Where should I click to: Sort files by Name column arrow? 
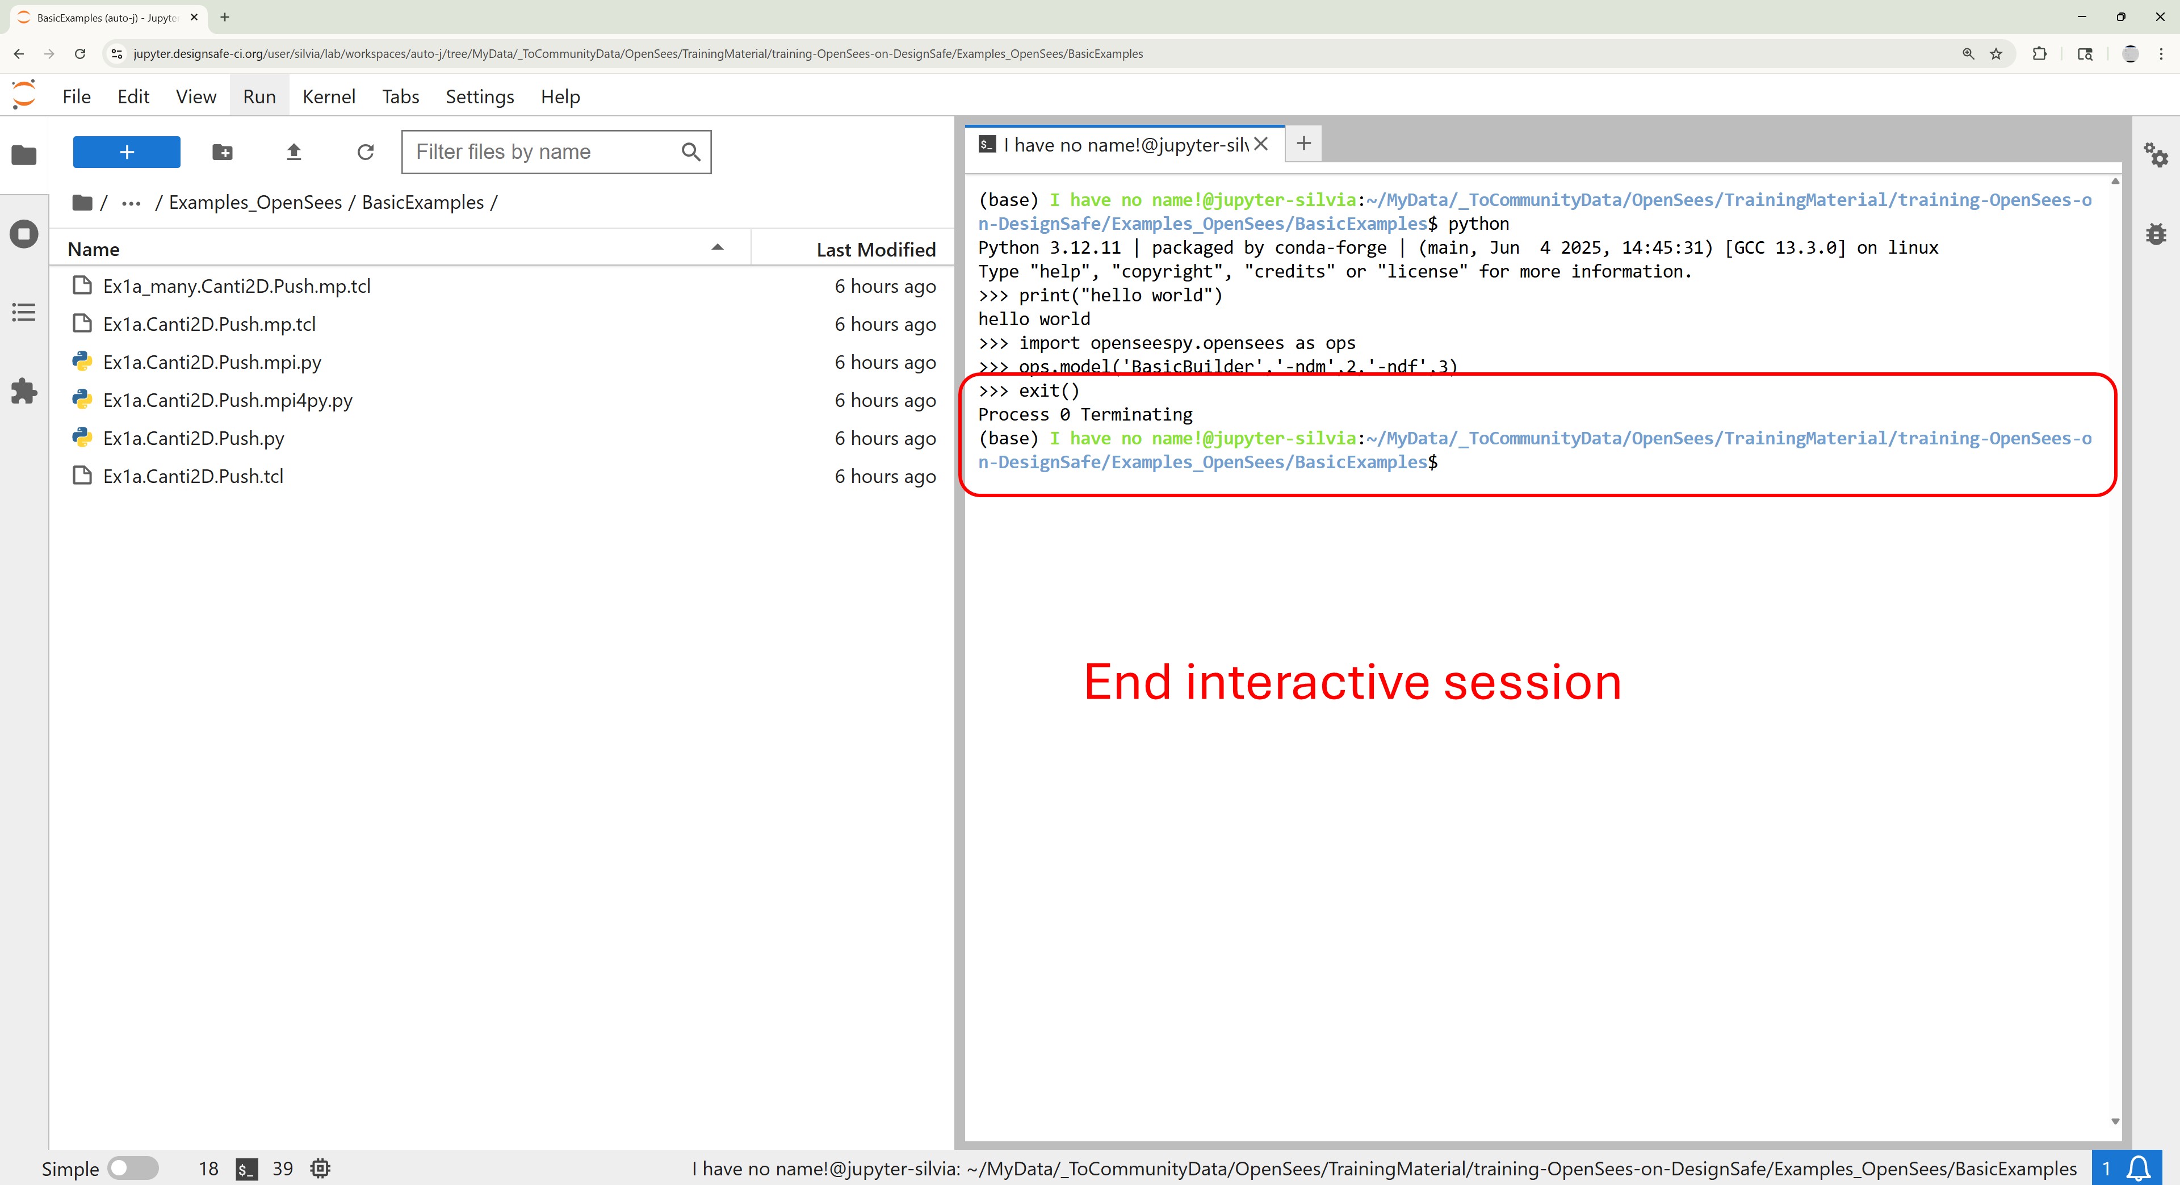(717, 248)
